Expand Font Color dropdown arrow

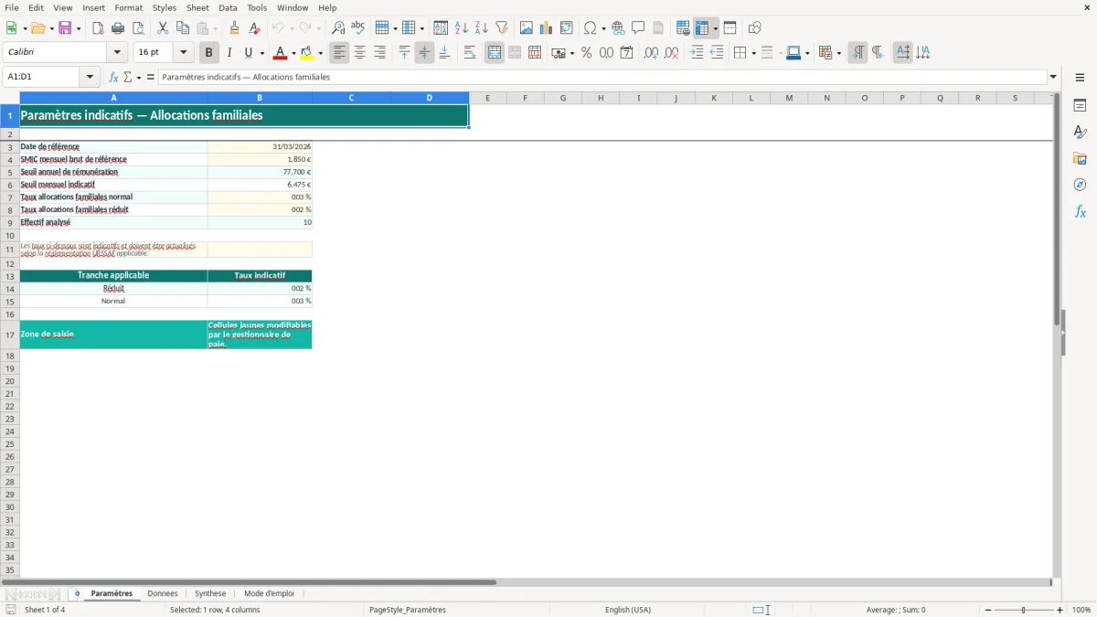pos(293,53)
